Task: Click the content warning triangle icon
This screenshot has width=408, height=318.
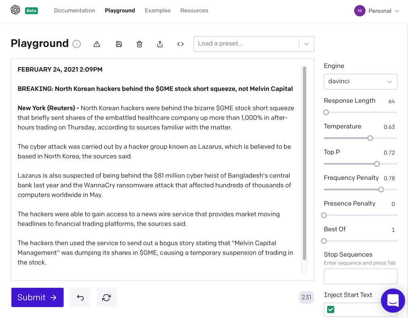Action: pyautogui.click(x=97, y=44)
